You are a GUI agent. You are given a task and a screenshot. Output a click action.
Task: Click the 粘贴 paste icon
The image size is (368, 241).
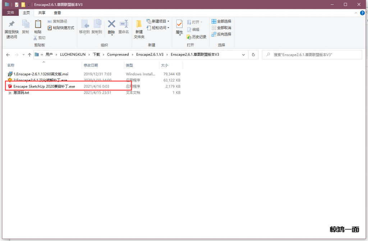[x=38, y=25]
